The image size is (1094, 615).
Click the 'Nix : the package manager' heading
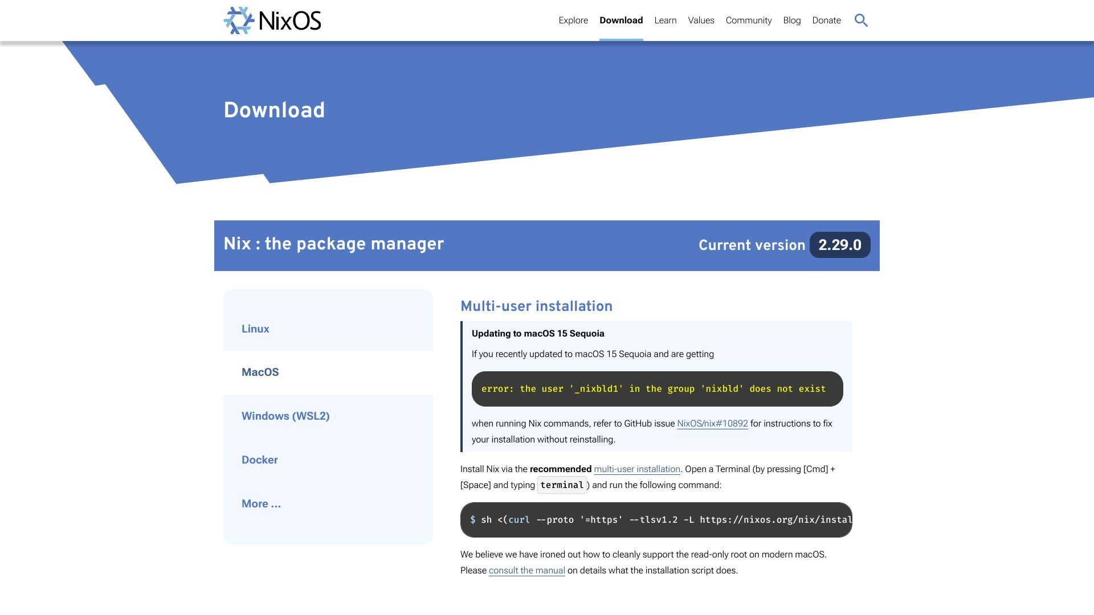[333, 244]
